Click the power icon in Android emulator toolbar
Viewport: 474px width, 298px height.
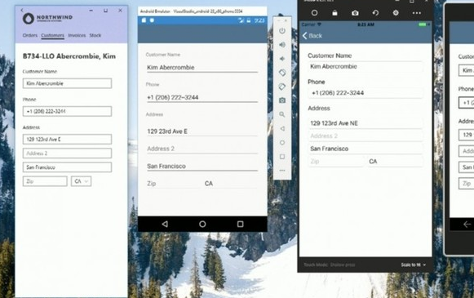(282, 30)
